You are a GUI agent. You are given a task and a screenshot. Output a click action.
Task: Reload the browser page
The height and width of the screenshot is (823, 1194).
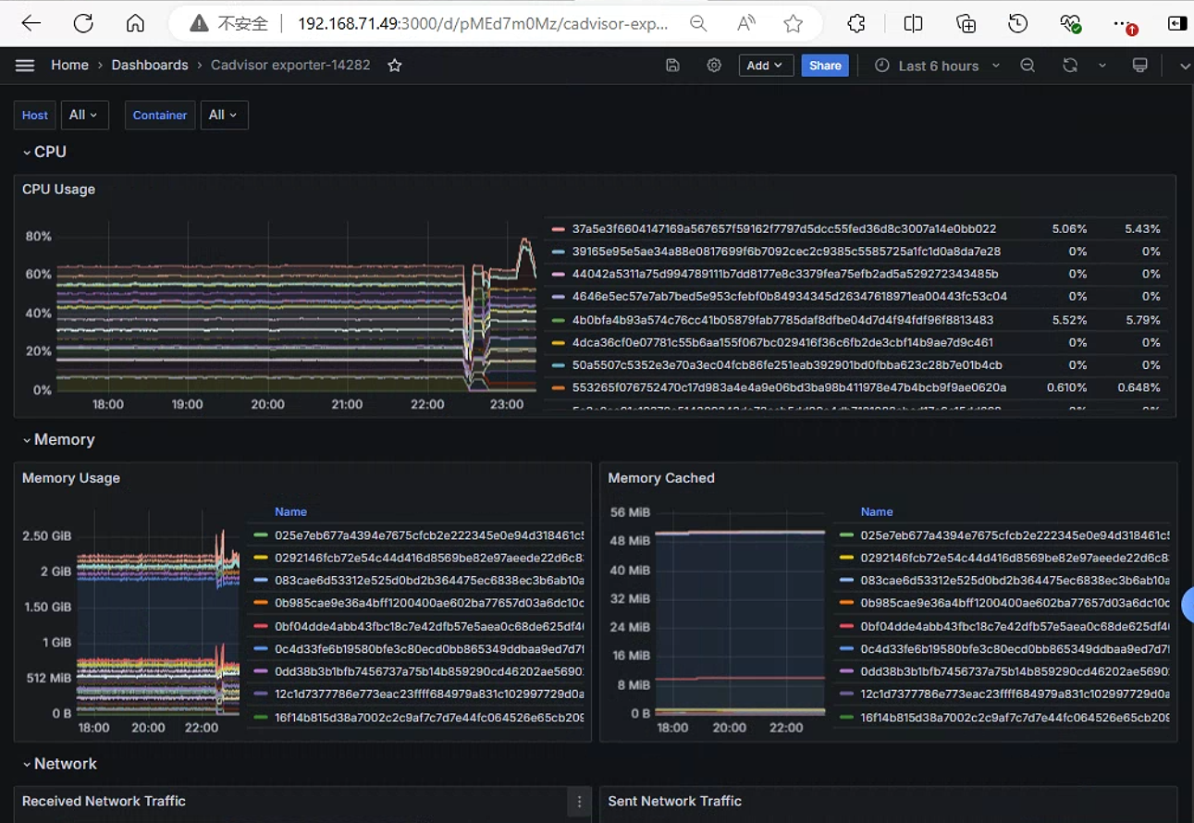point(83,24)
